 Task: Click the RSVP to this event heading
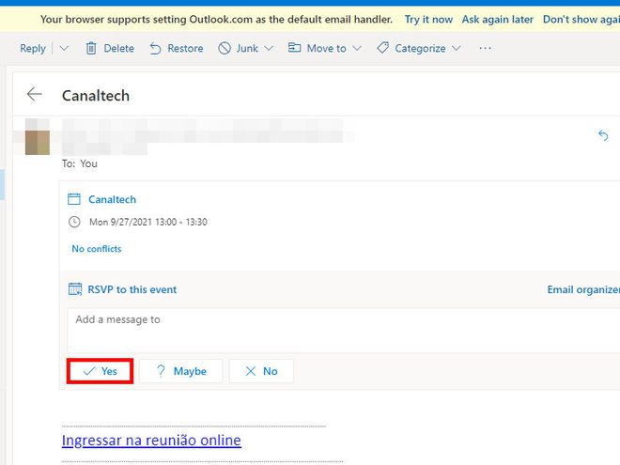point(132,289)
